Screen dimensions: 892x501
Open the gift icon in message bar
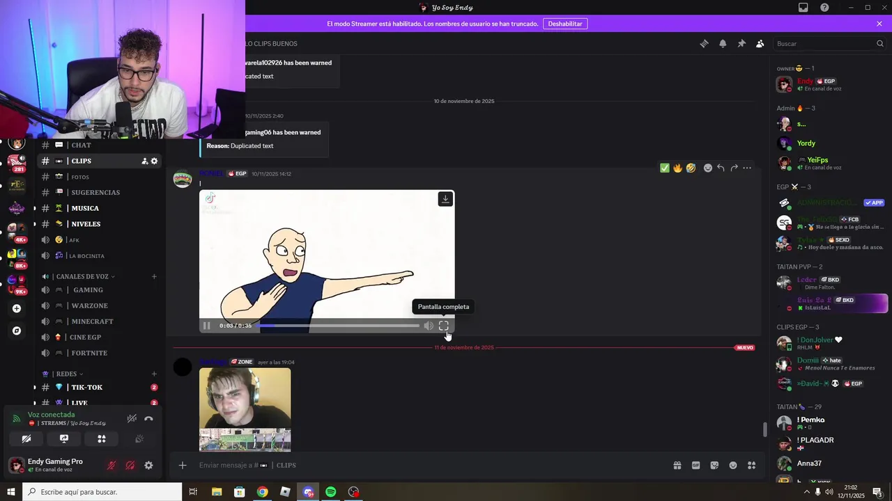(x=677, y=465)
